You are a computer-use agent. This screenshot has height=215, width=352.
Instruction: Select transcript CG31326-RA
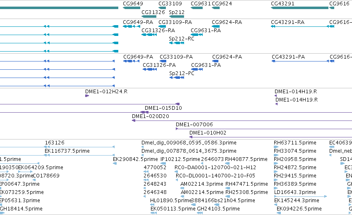coord(158,31)
